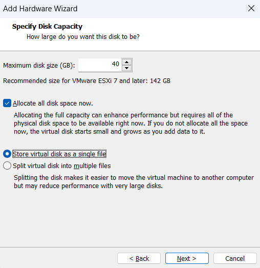Decrease disk size with the down arrow
The height and width of the screenshot is (268, 260).
pyautogui.click(x=126, y=68)
